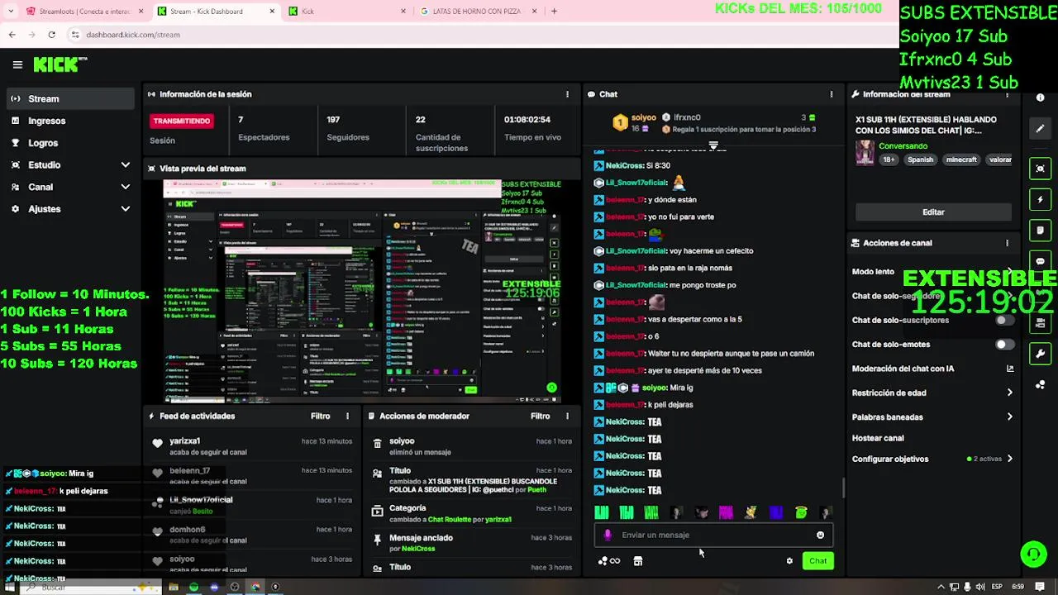This screenshot has width=1058, height=595.
Task: Click the note icon in right sidebar
Action: (1041, 230)
